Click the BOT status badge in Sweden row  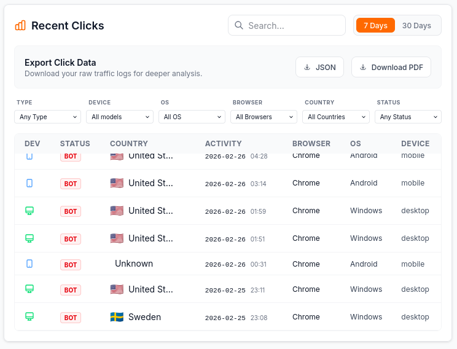point(71,318)
